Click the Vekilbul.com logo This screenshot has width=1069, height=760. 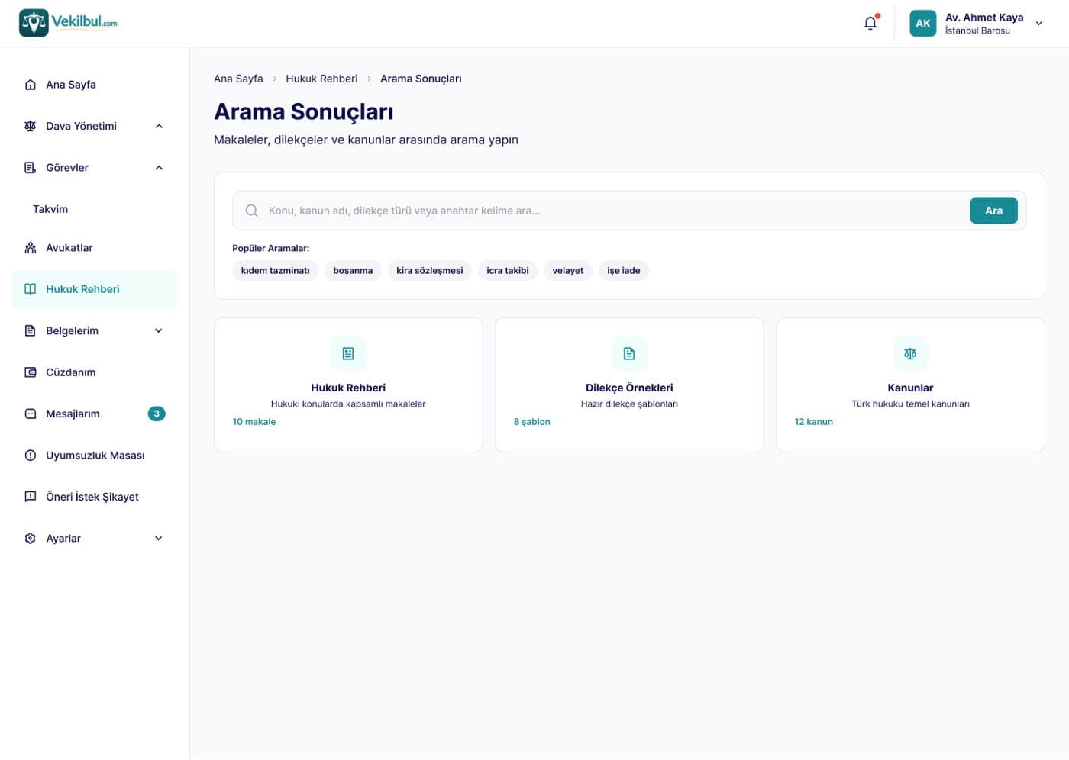(x=68, y=23)
